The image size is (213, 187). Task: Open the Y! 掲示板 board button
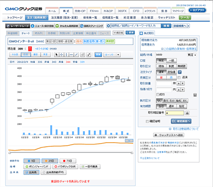118,33
